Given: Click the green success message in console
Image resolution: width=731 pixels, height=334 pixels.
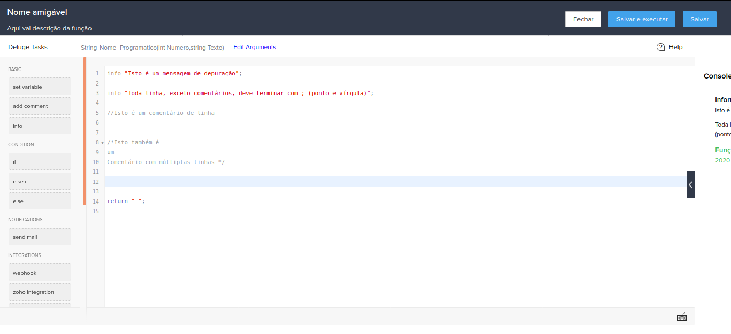Looking at the screenshot, I should coord(723,150).
